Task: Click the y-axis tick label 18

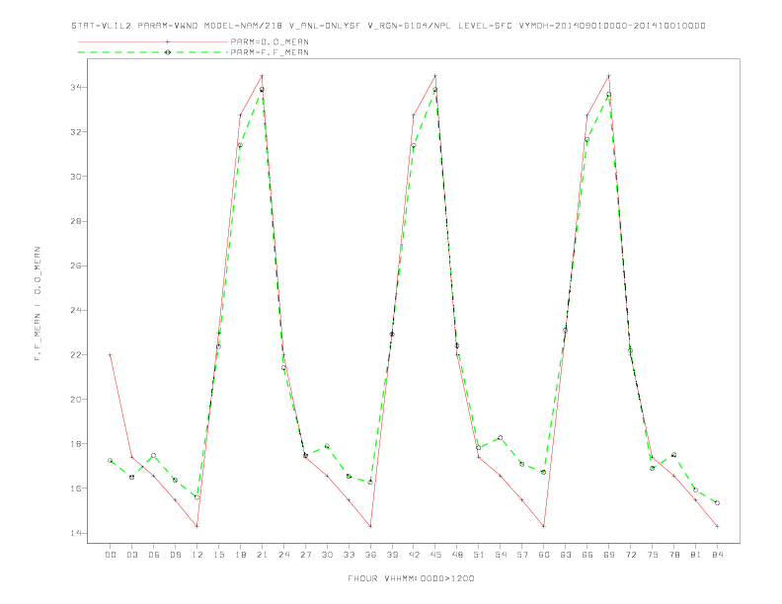Action: (76, 443)
